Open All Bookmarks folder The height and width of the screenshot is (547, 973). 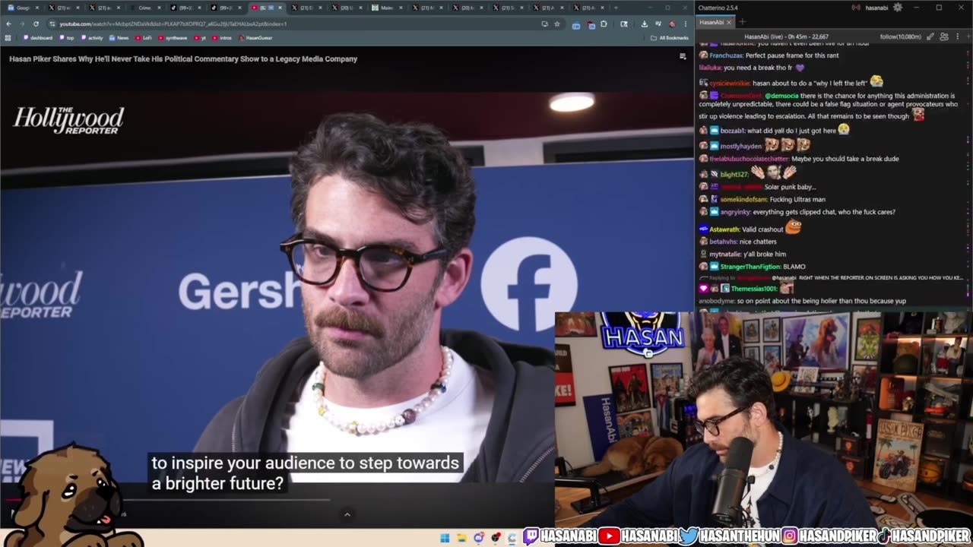(x=670, y=37)
